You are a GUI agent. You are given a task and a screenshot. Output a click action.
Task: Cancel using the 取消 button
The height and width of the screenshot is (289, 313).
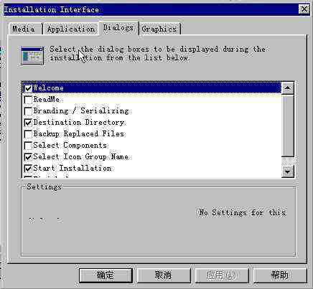[x=164, y=275]
